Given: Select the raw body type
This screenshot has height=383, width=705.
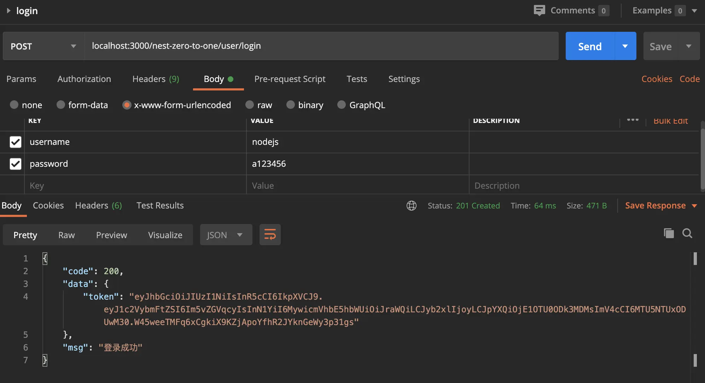Looking at the screenshot, I should tap(250, 105).
